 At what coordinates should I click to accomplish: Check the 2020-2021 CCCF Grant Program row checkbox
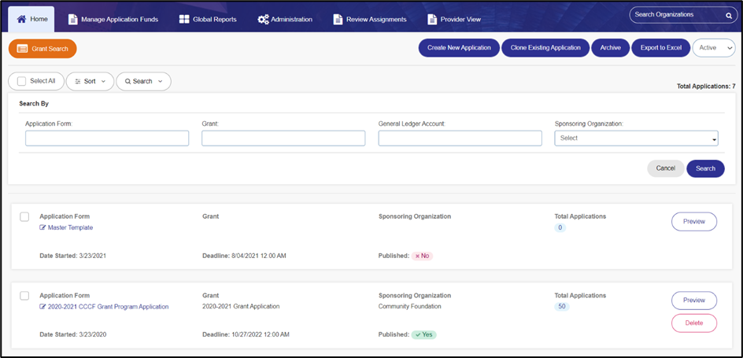tap(24, 296)
